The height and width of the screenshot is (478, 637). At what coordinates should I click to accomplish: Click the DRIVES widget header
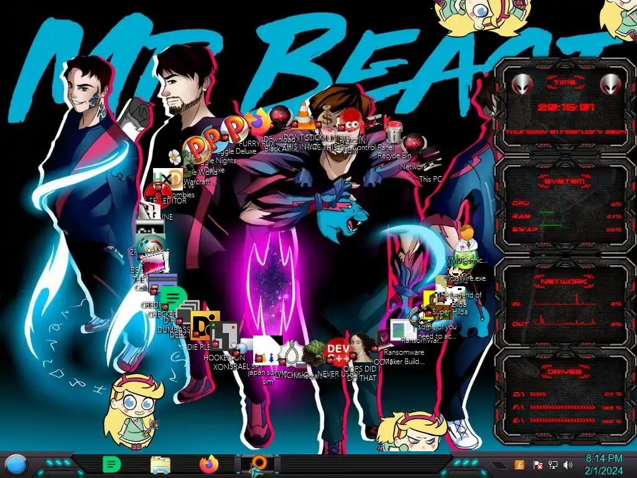coord(565,372)
